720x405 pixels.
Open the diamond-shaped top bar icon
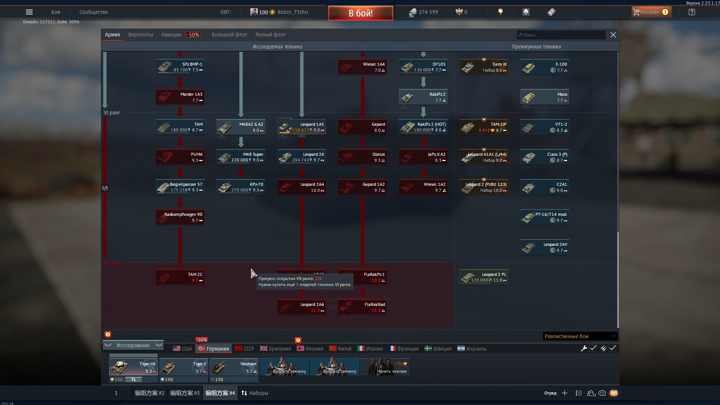[526, 12]
